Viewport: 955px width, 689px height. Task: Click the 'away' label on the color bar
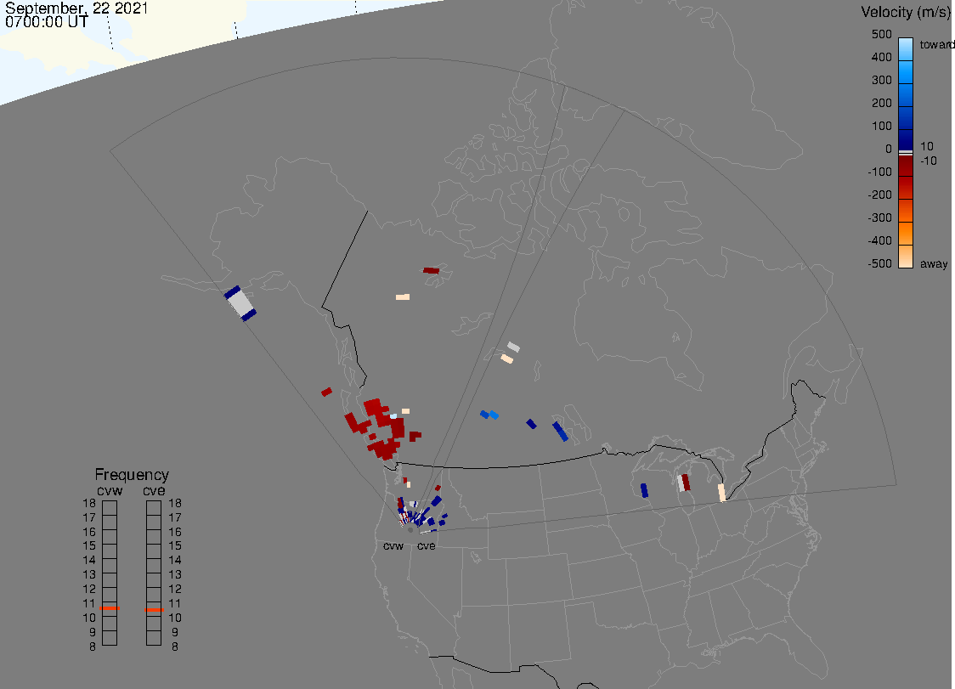click(934, 263)
